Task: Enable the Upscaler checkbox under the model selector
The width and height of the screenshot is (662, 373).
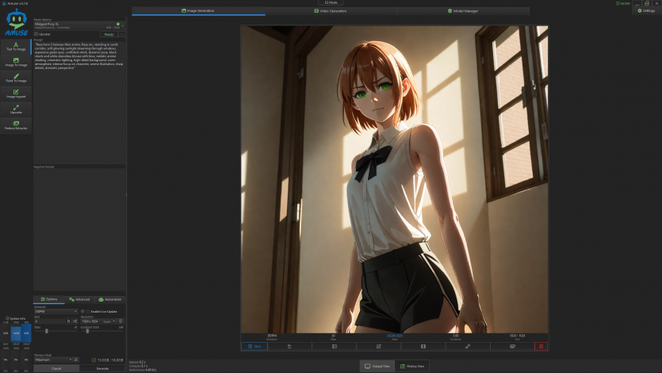Action: click(x=36, y=34)
